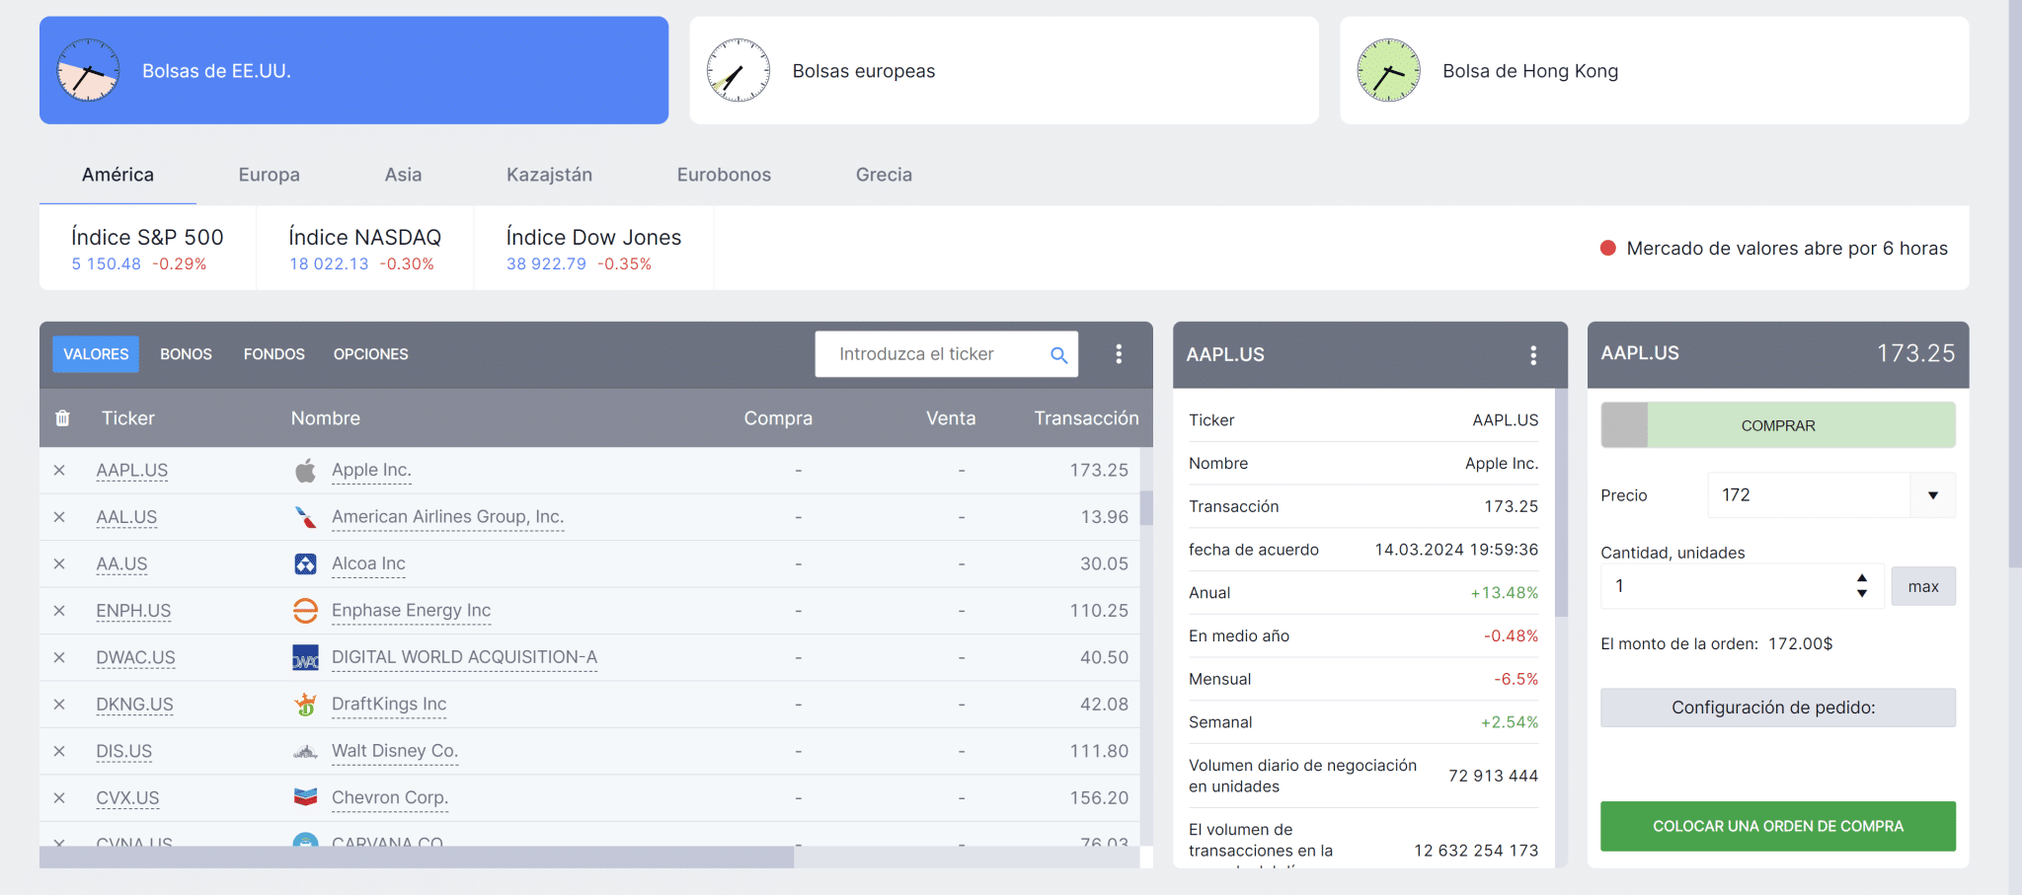The height and width of the screenshot is (895, 2022).
Task: Remove DWAC.US row with its X icon
Action: (x=59, y=658)
